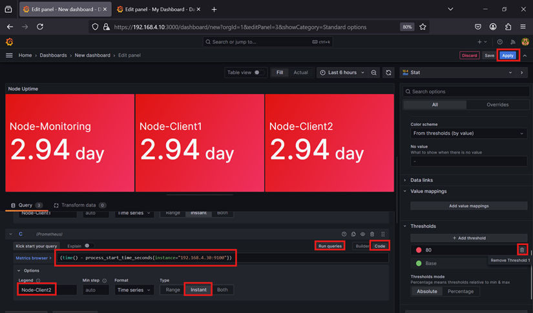Open the Grafana help question mark icon

pos(499,42)
